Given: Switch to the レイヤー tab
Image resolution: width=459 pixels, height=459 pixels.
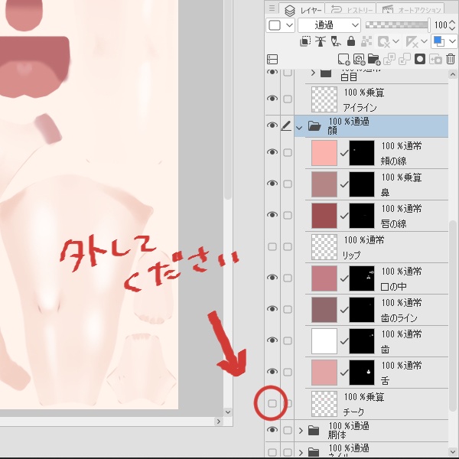Looking at the screenshot, I should coord(301,9).
